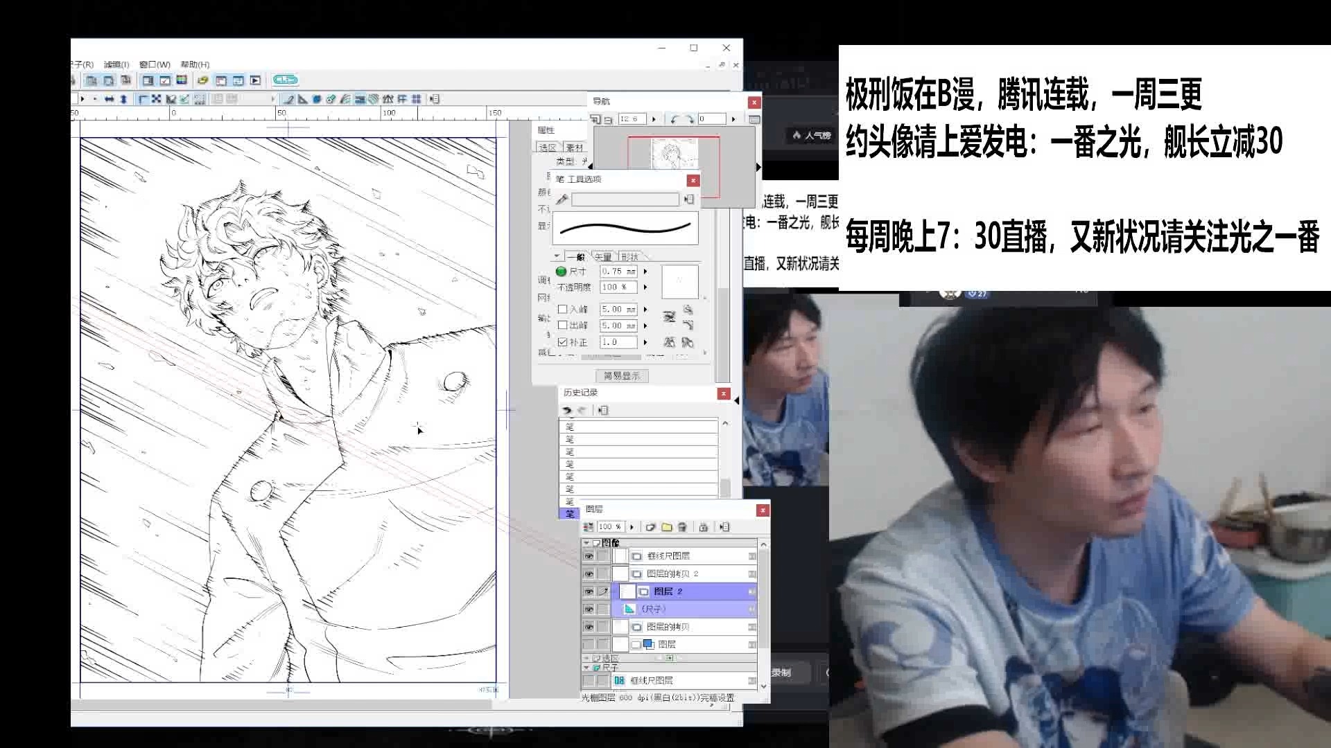Open the 不透明度 value dropdown arrow
The height and width of the screenshot is (748, 1331).
[x=645, y=287]
